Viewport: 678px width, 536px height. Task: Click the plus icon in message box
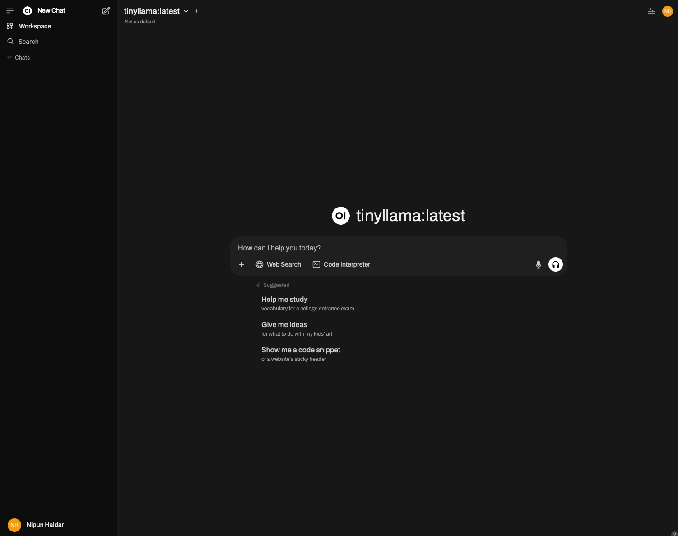(241, 264)
